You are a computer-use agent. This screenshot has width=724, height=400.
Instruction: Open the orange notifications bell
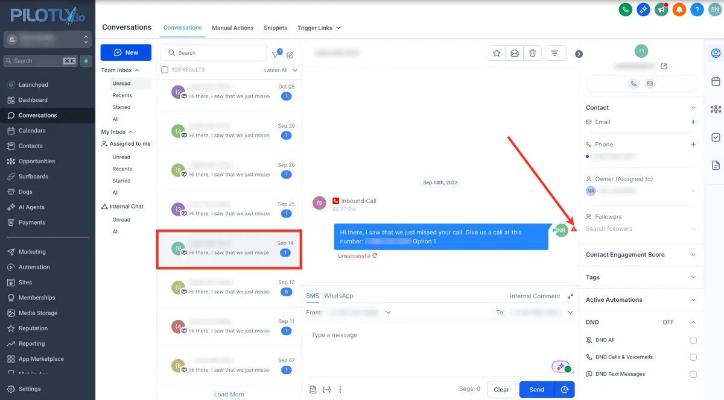coord(679,10)
